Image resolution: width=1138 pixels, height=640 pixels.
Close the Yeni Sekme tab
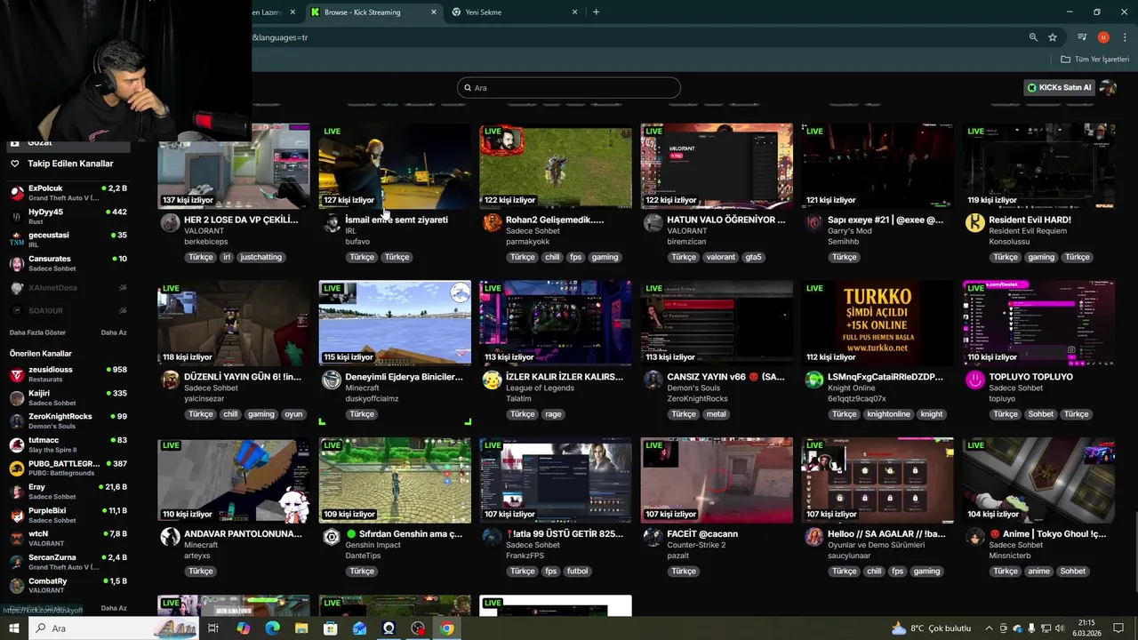tap(574, 12)
